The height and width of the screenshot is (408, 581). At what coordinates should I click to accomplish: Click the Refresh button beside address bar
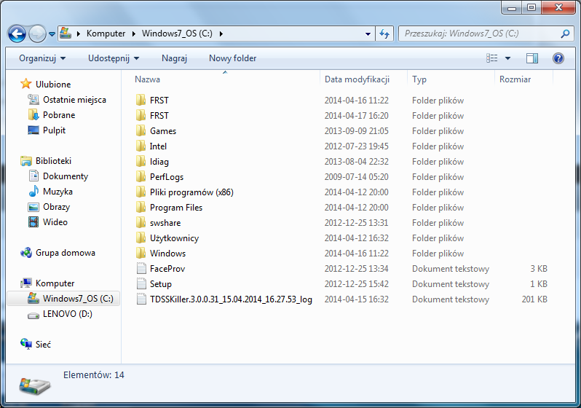[384, 34]
